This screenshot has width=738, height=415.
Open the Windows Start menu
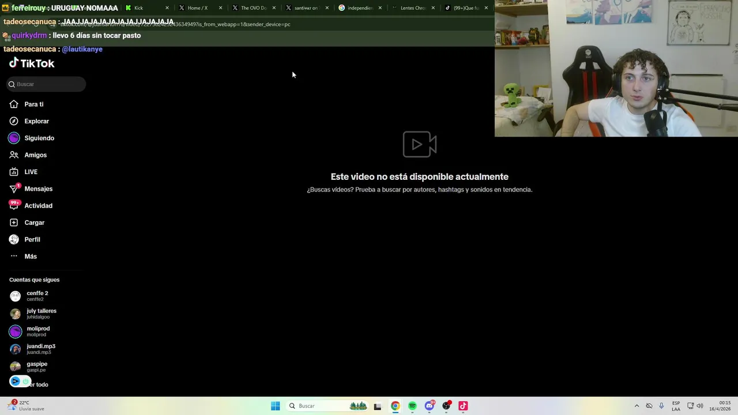(276, 406)
